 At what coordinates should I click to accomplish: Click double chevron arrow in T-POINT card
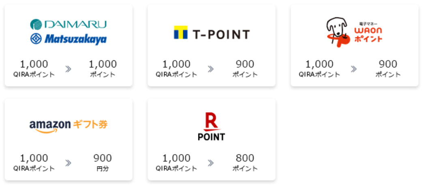point(211,69)
